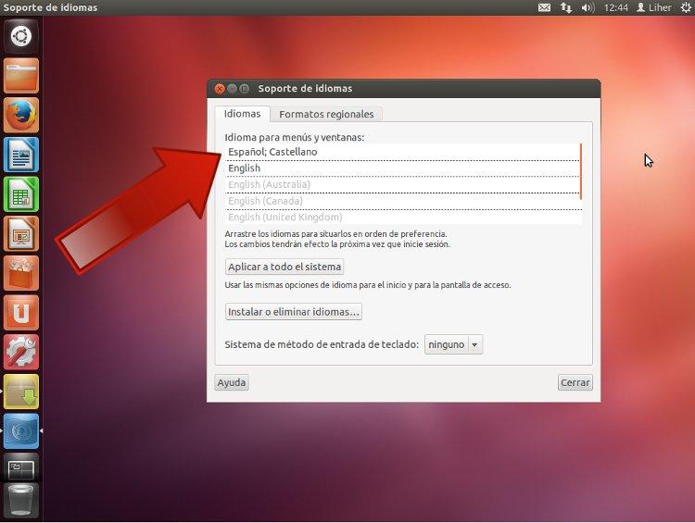Select Español; Castellano in language list

[402, 152]
